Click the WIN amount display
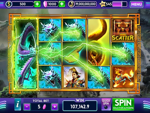This screenshot has height=113, width=150. pos(80,106)
